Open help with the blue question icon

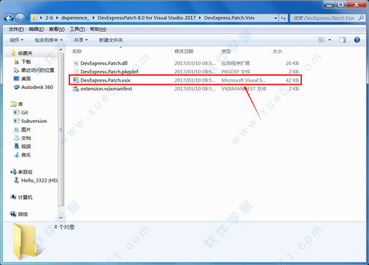pos(357,40)
